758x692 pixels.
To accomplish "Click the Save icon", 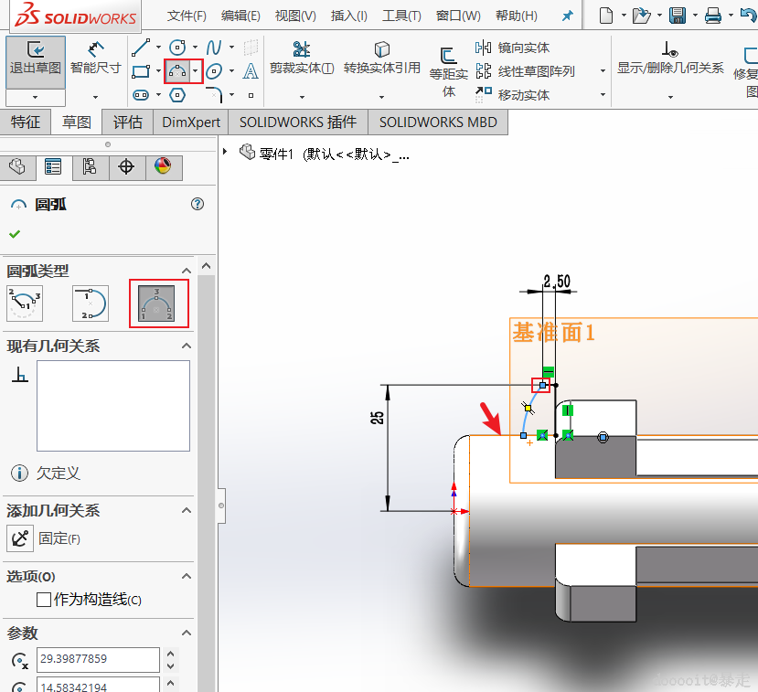I will coord(678,16).
